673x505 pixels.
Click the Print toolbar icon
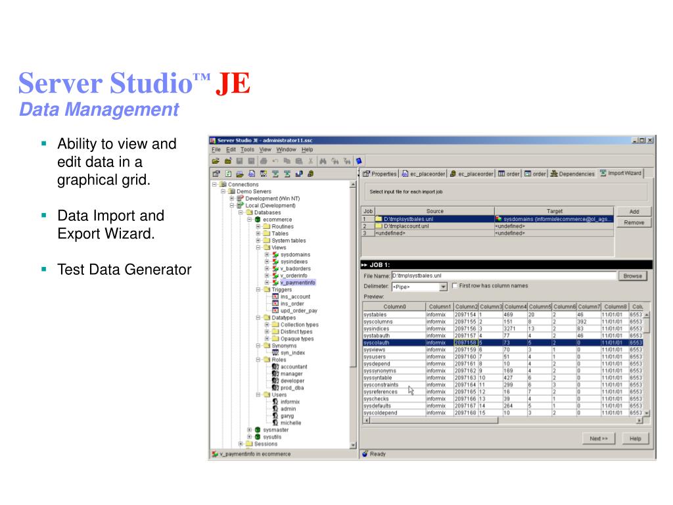click(263, 161)
